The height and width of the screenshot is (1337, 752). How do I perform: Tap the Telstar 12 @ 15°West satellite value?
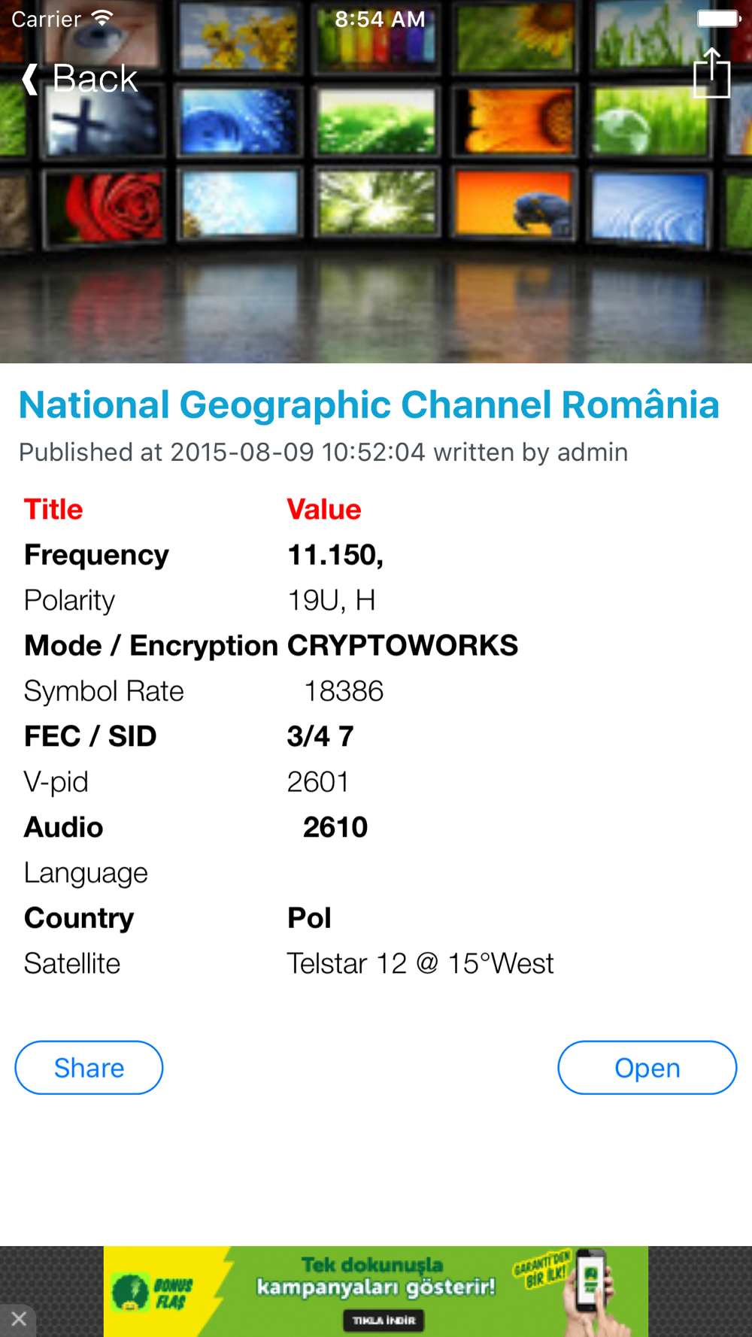click(420, 963)
